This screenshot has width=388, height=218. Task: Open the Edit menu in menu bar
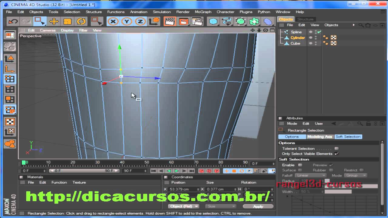pos(21,12)
